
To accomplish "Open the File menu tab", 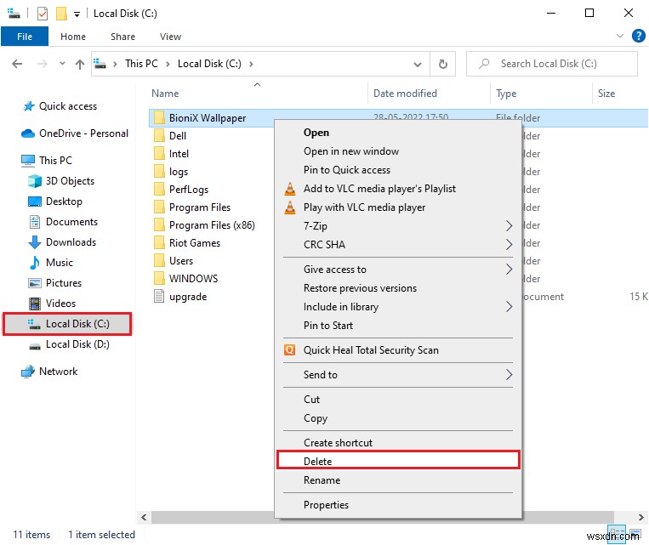I will tap(25, 37).
